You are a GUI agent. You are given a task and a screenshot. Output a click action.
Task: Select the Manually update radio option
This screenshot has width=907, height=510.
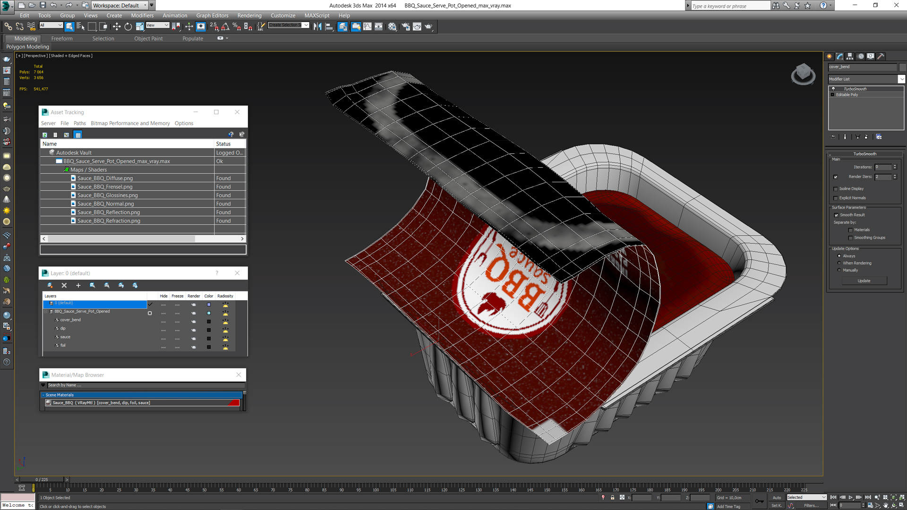[x=839, y=270]
